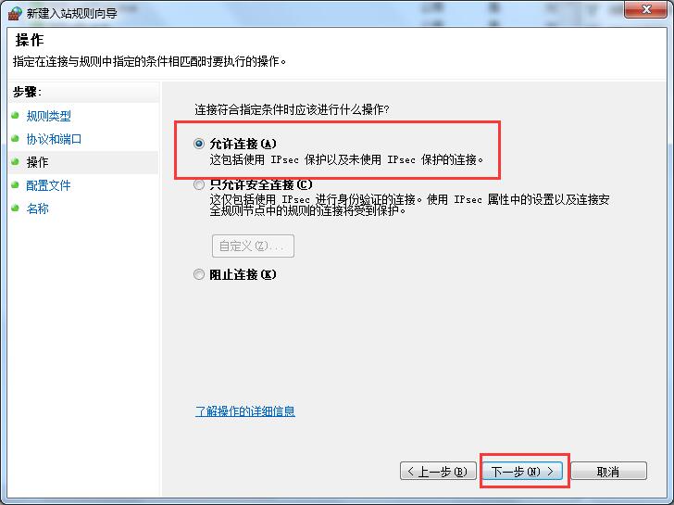
Task: Select the 只允许安全连接(C) radio button
Action: click(x=199, y=185)
